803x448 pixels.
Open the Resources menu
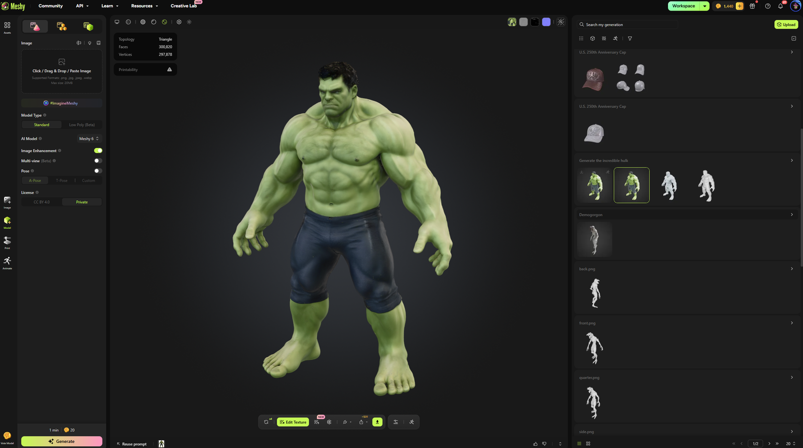[x=145, y=6]
